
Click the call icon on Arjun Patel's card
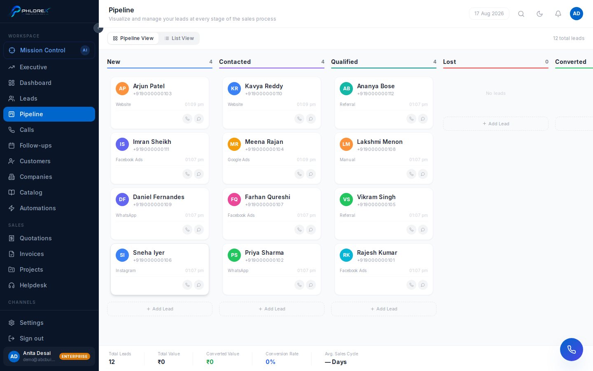click(x=187, y=119)
